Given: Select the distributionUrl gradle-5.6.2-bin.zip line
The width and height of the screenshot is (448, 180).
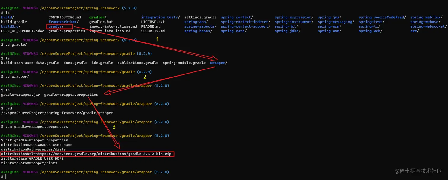Looking at the screenshot, I should pyautogui.click(x=87, y=154).
